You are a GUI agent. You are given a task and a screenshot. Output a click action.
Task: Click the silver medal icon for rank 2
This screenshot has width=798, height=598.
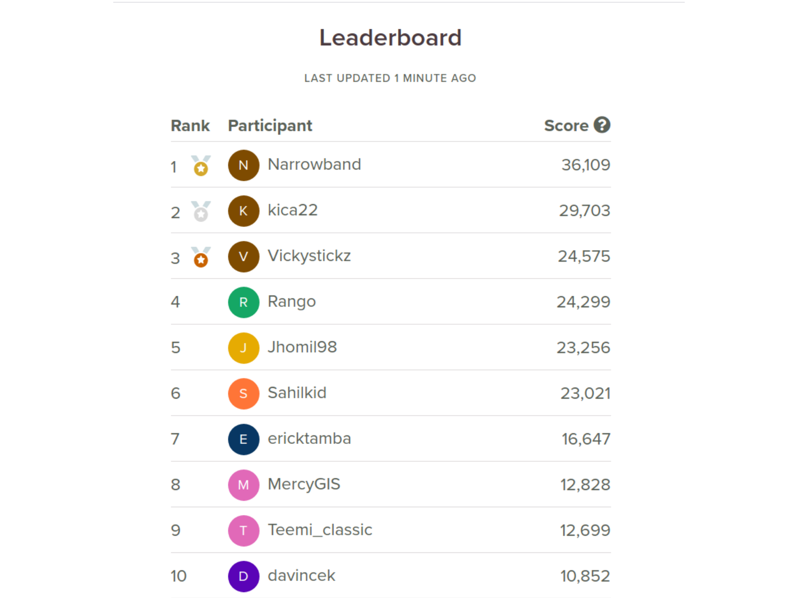(x=201, y=212)
